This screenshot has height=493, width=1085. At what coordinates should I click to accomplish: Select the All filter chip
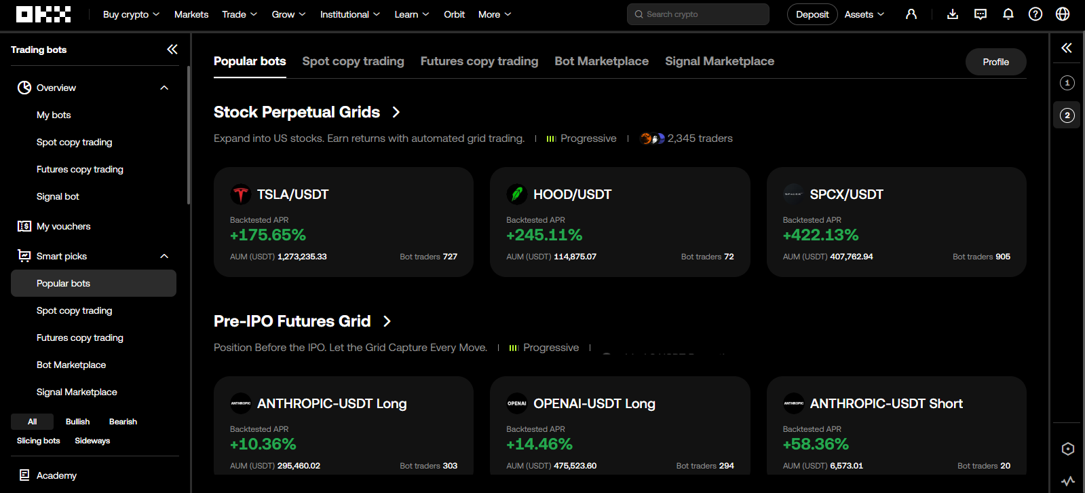pyautogui.click(x=32, y=422)
